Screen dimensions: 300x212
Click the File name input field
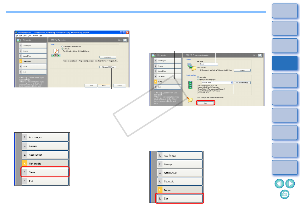(209, 64)
